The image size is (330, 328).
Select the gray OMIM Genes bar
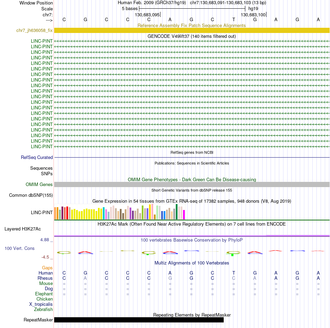pyautogui.click(x=192, y=184)
